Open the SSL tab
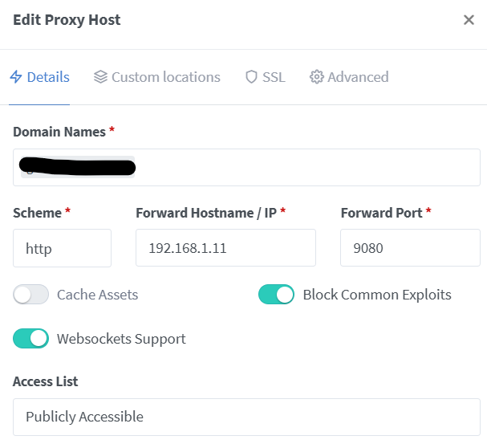The width and height of the screenshot is (487, 444). [x=274, y=77]
